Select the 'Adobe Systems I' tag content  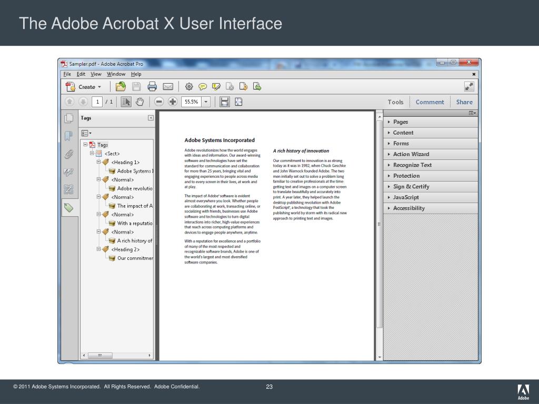135,171
